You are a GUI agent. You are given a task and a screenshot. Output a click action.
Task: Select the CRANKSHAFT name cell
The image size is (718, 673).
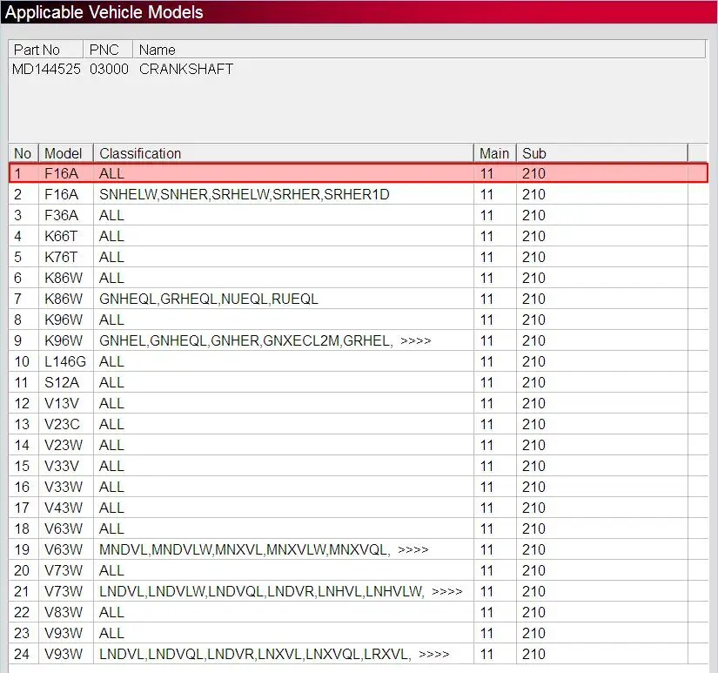pyautogui.click(x=186, y=69)
